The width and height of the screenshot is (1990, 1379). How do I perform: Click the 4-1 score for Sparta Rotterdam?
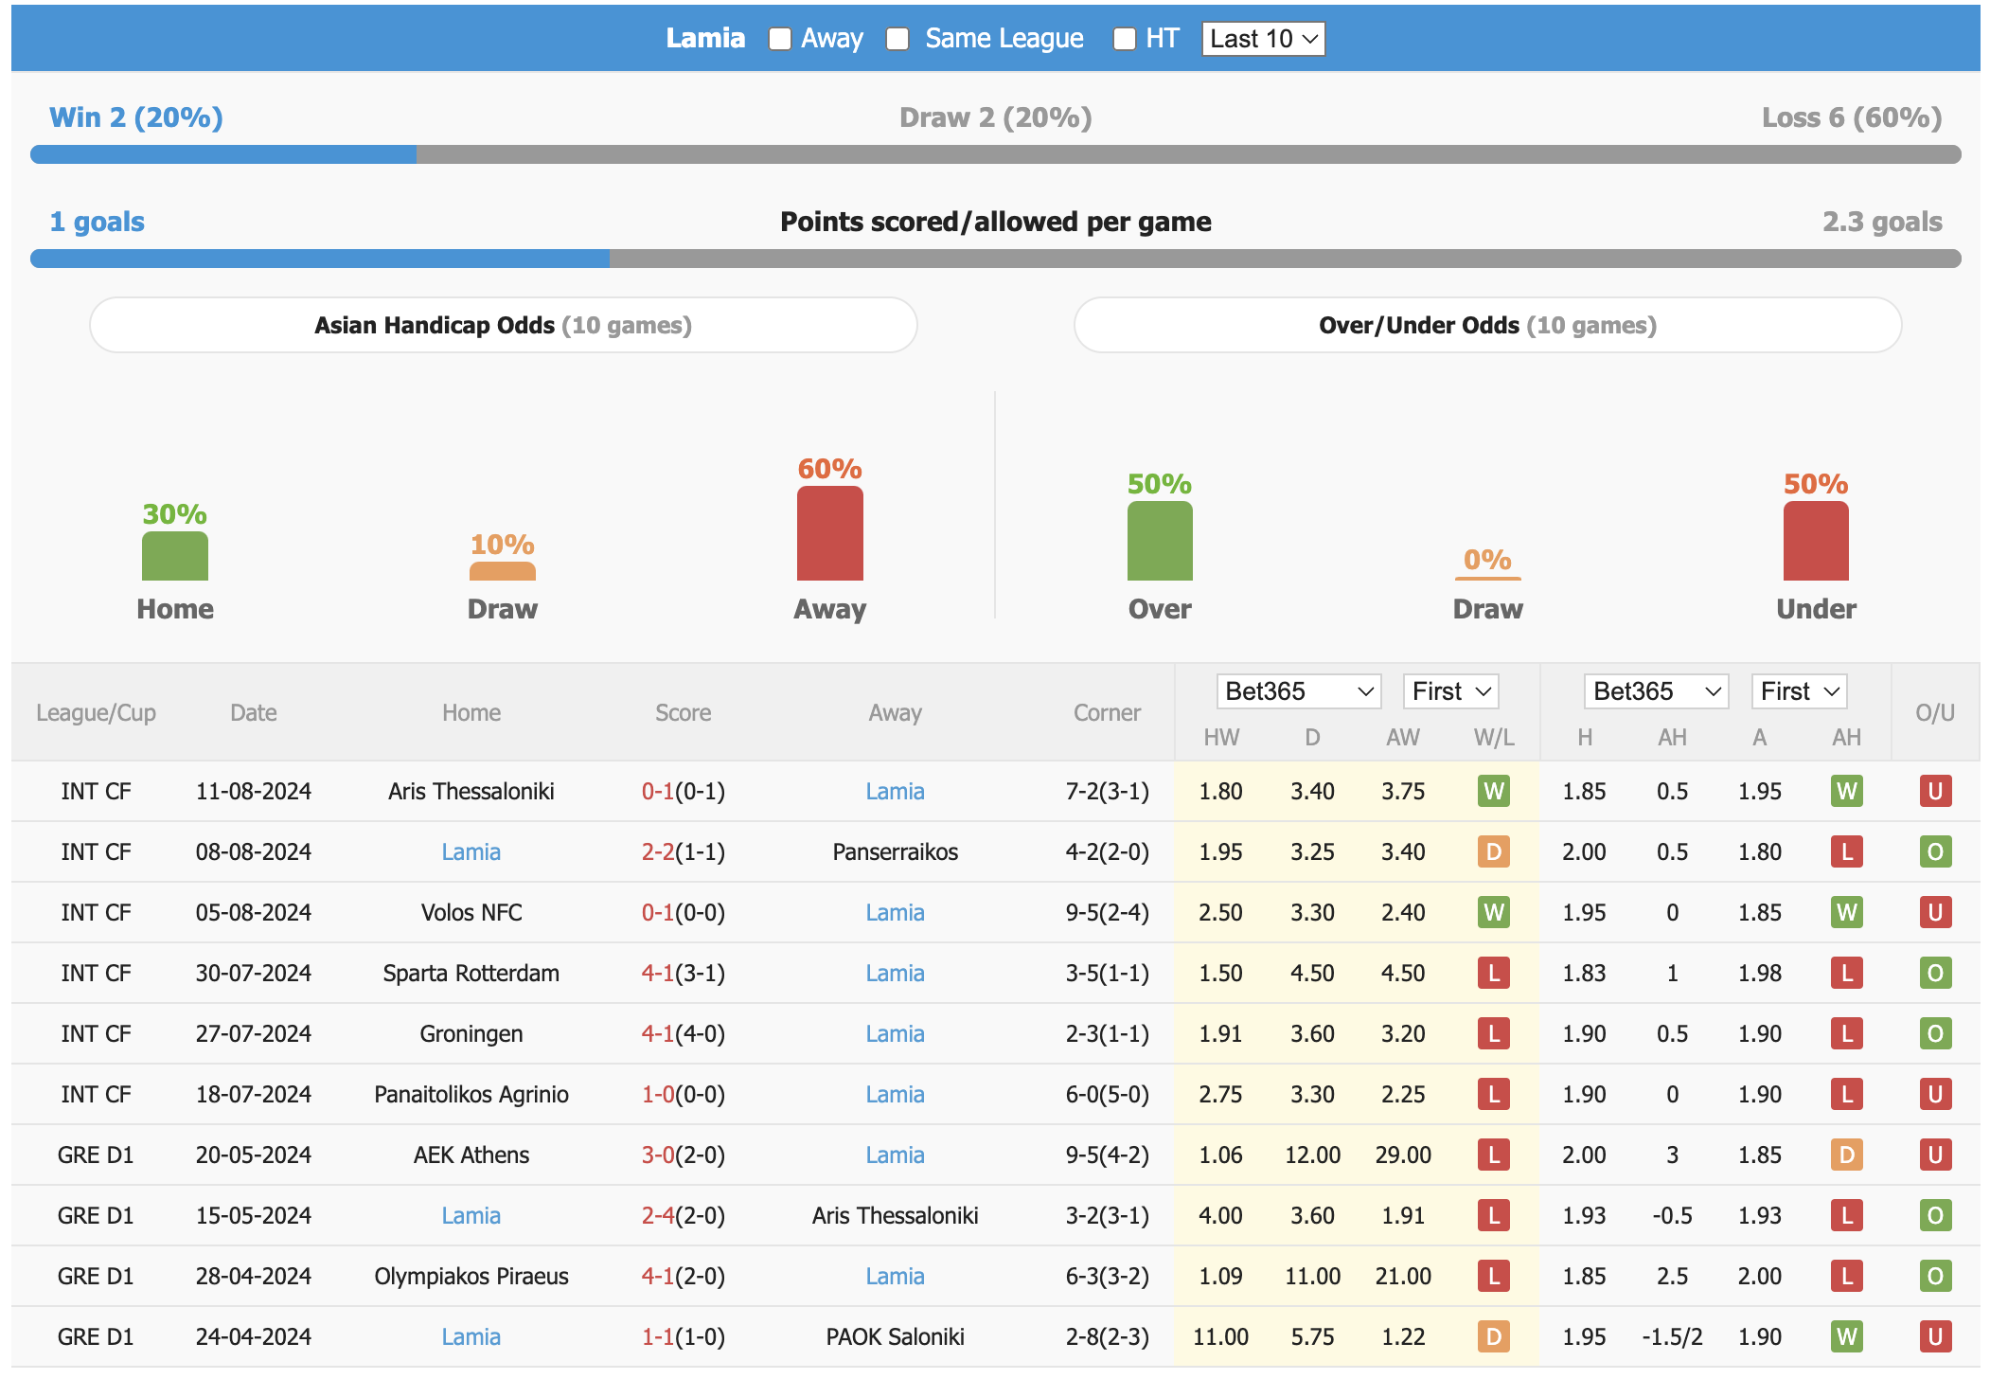point(658,973)
